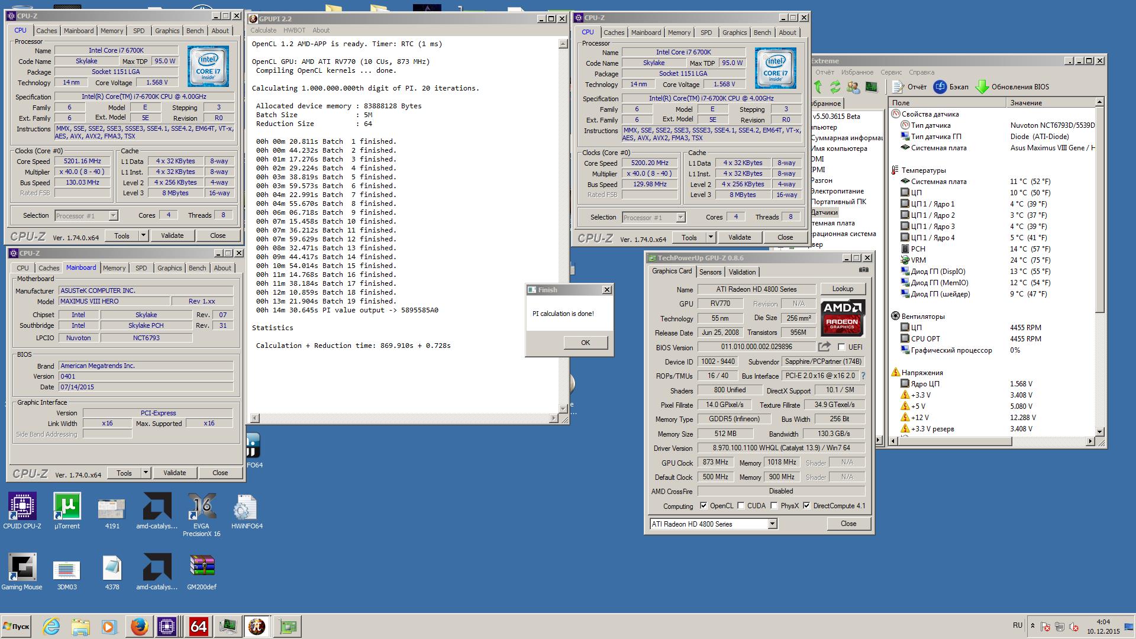Screen dimensions: 1136x639
Task: Open Firefox from the taskbar
Action: [x=139, y=627]
